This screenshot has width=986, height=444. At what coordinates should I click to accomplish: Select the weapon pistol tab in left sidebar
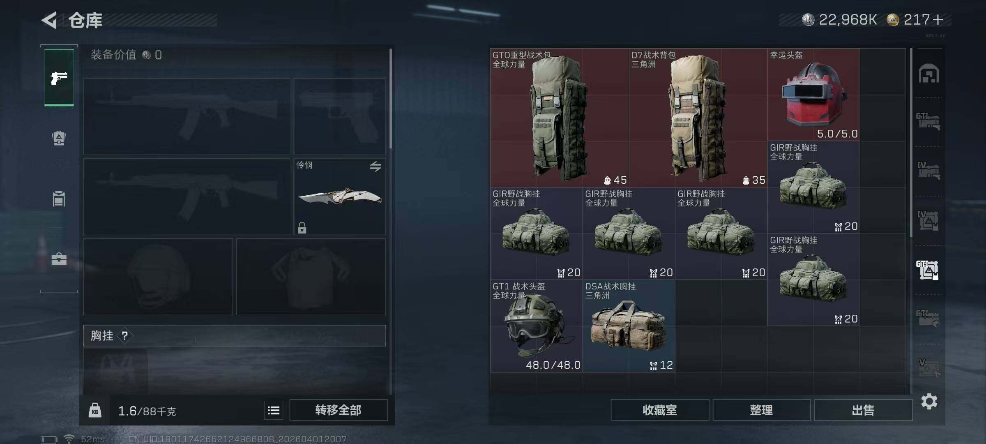[x=59, y=77]
